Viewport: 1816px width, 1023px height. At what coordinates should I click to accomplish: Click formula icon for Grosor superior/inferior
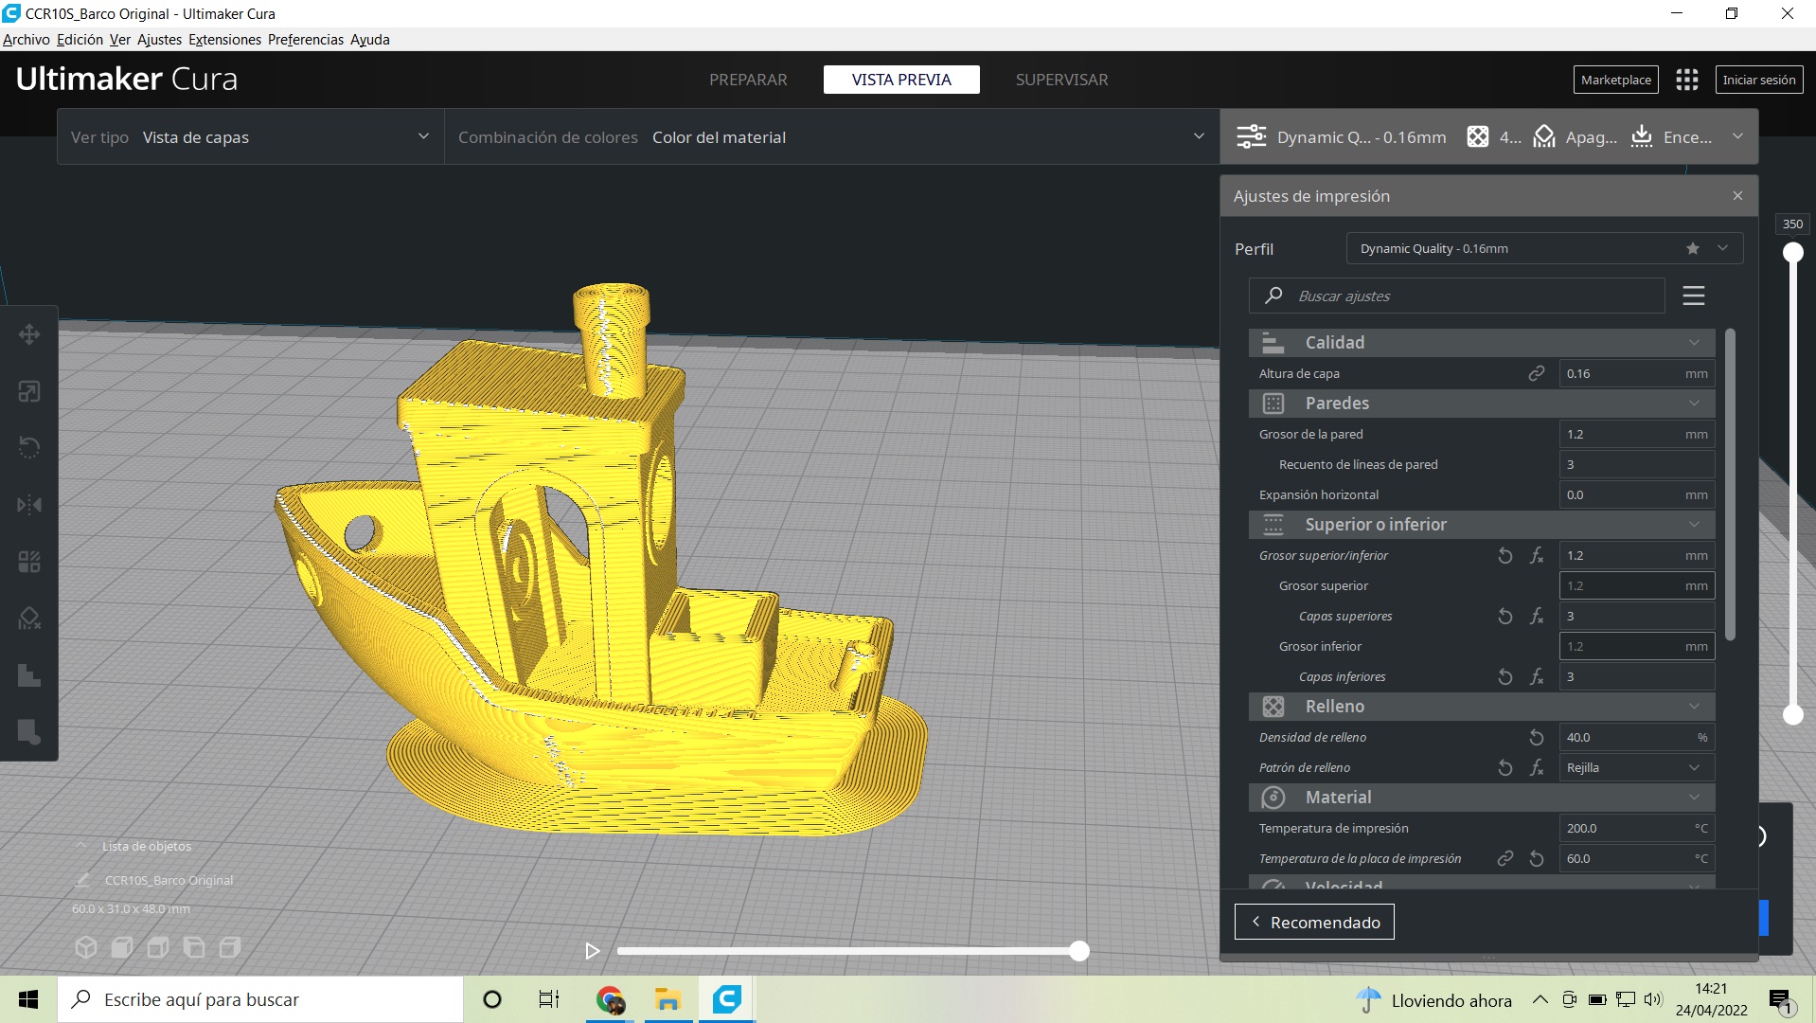point(1537,555)
